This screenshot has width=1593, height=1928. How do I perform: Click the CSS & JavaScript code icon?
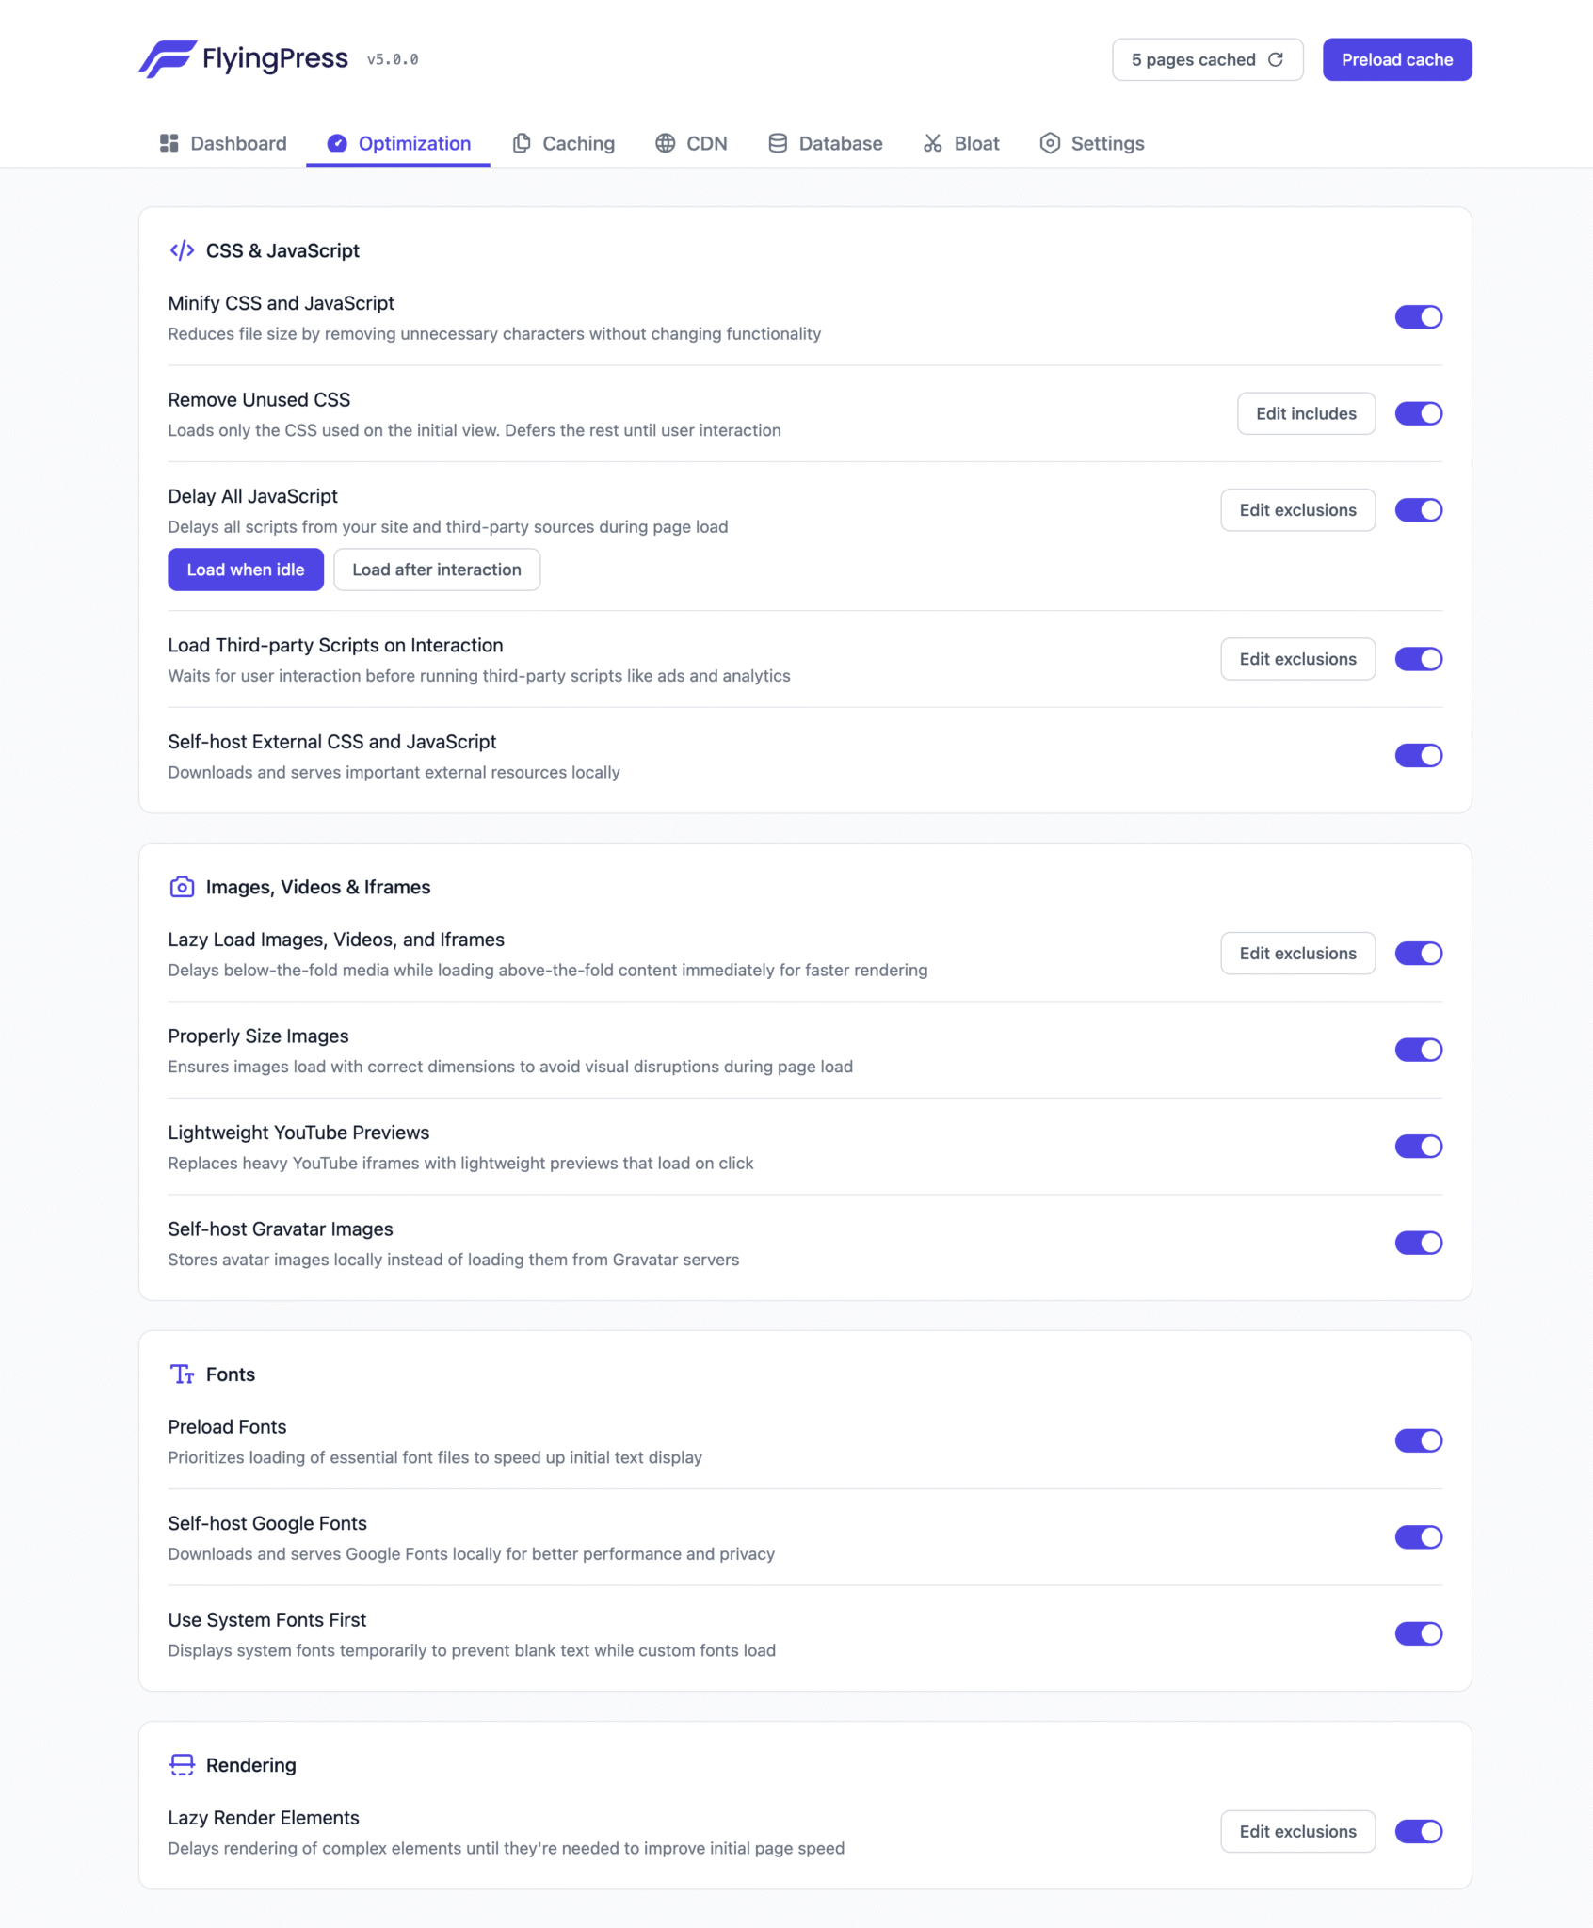pos(182,249)
